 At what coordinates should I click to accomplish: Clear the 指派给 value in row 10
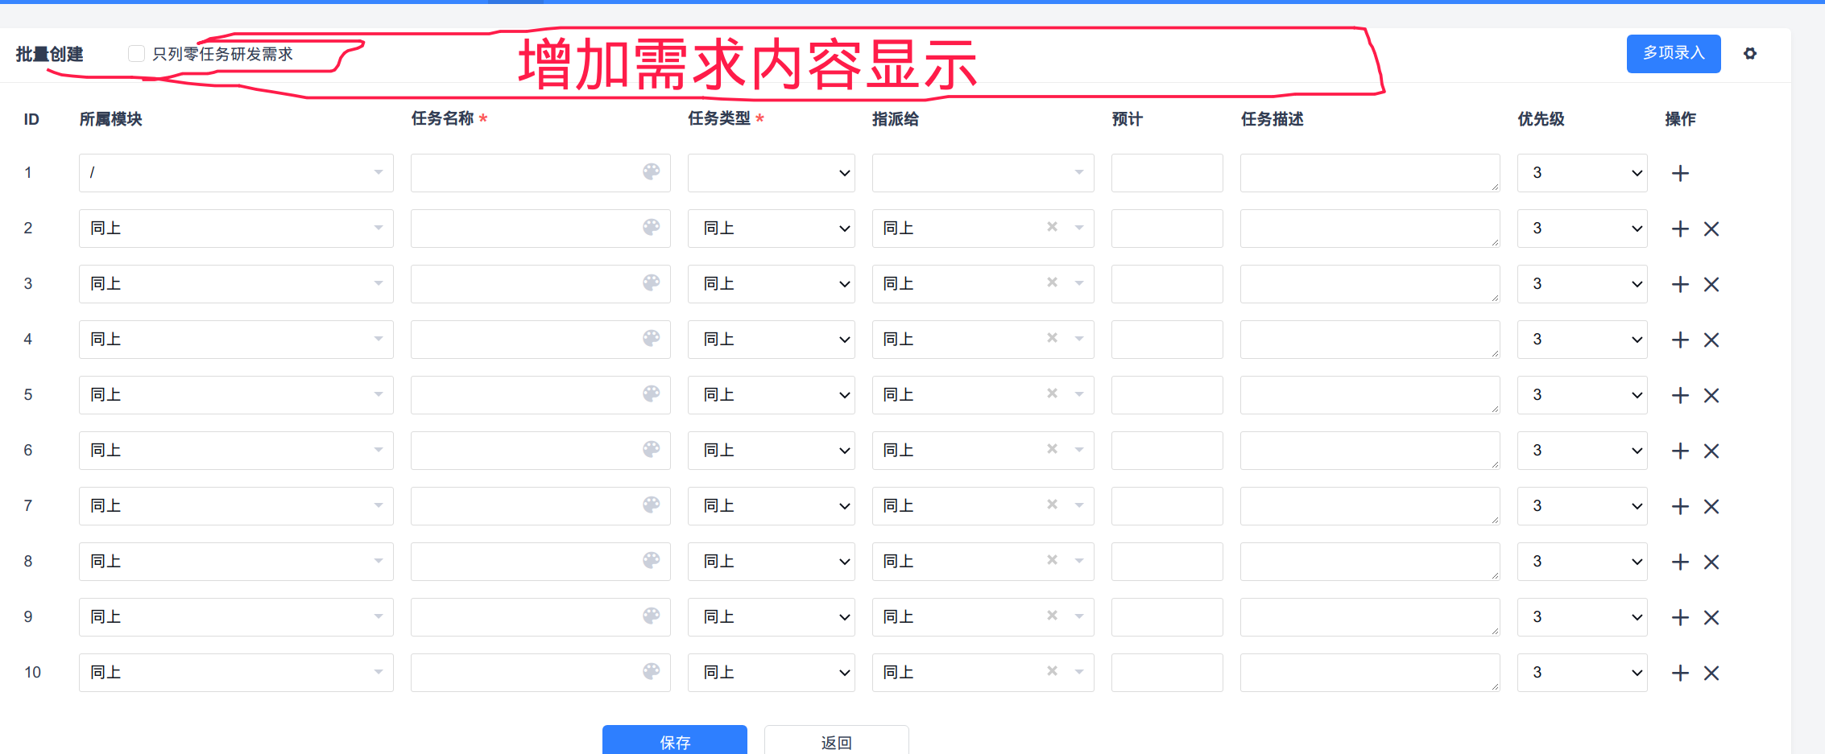[1052, 671]
